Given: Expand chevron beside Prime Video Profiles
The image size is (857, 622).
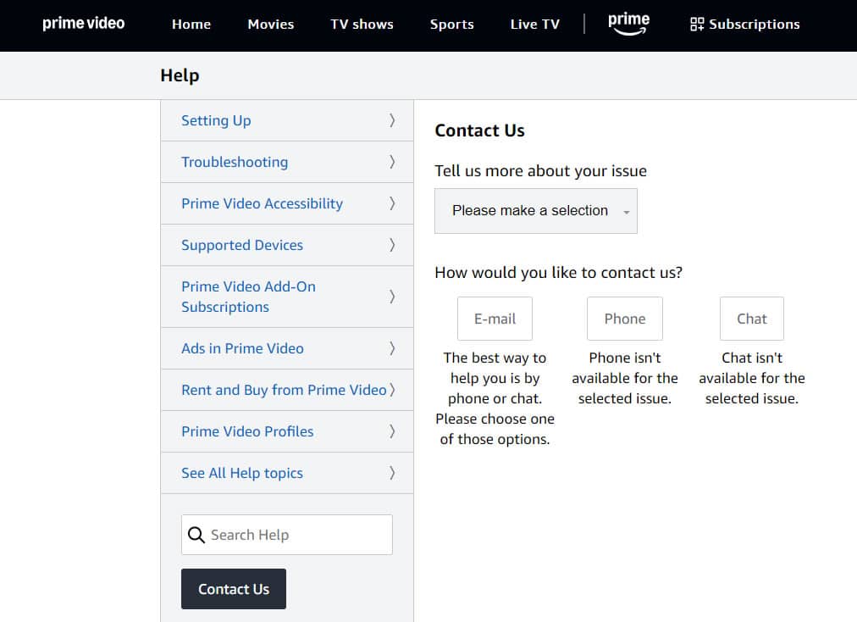Looking at the screenshot, I should [392, 431].
